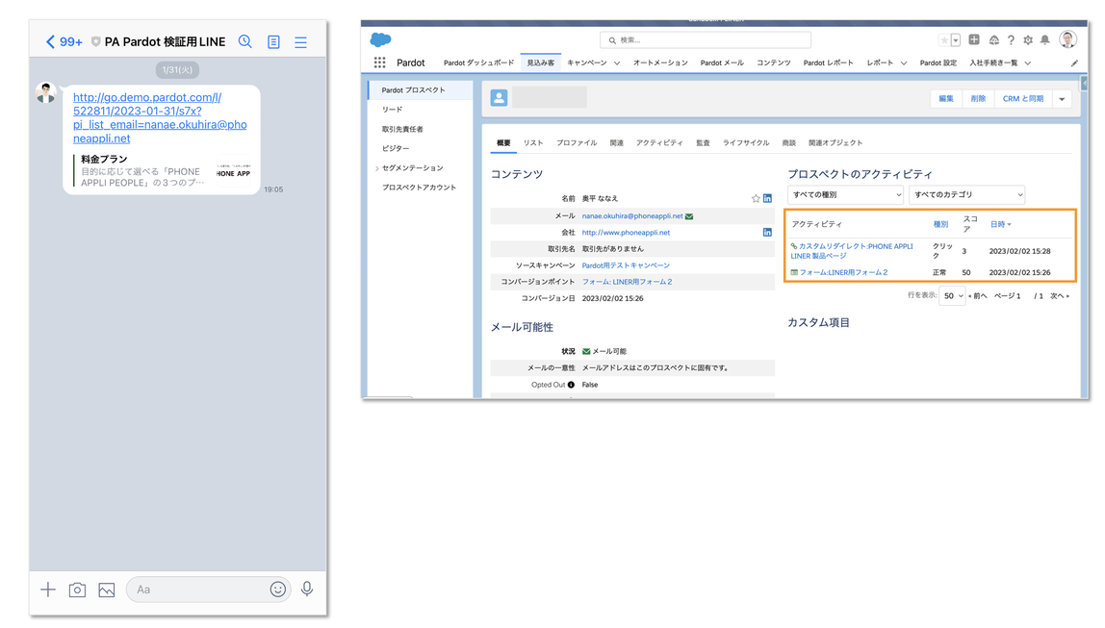
Task: Select ビジター in the sidebar
Action: 396,148
